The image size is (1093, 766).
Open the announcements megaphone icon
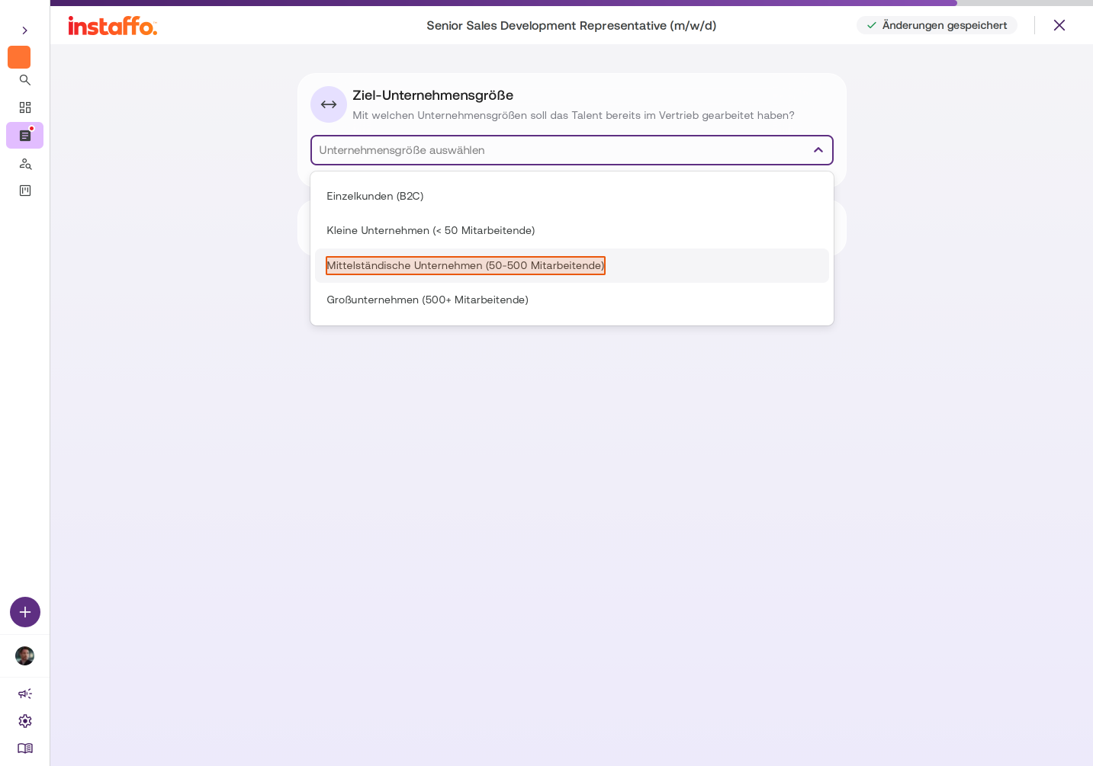pos(25,694)
